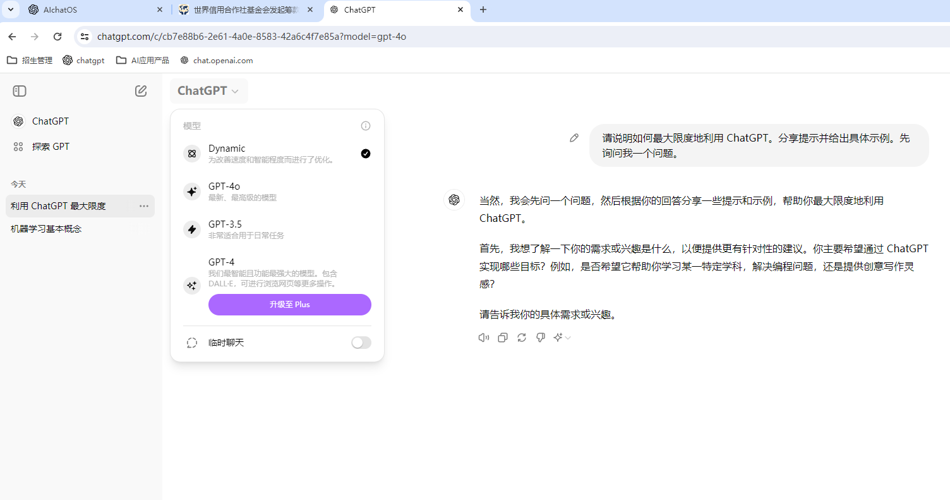Give thumbs down to the response
This screenshot has width=950, height=500.
[x=541, y=338]
